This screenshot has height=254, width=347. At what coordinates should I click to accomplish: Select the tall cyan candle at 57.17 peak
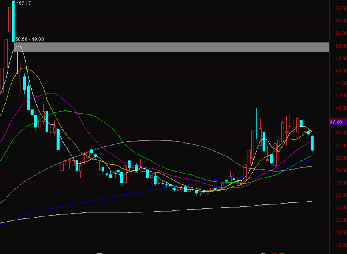click(x=13, y=22)
